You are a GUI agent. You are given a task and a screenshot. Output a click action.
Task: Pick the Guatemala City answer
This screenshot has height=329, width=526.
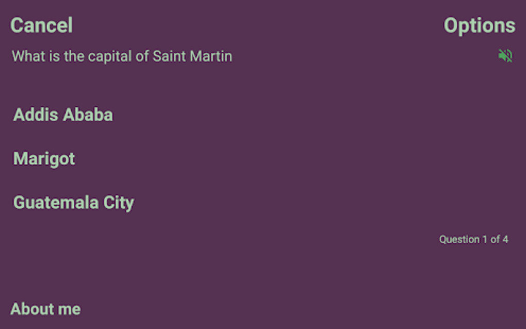coord(74,202)
